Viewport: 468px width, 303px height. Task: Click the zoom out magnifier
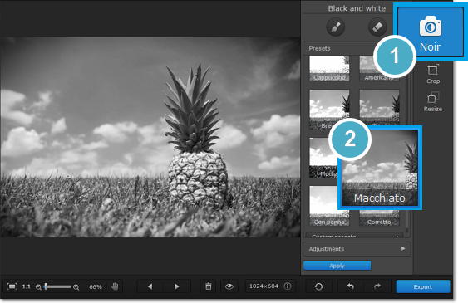[x=38, y=287]
